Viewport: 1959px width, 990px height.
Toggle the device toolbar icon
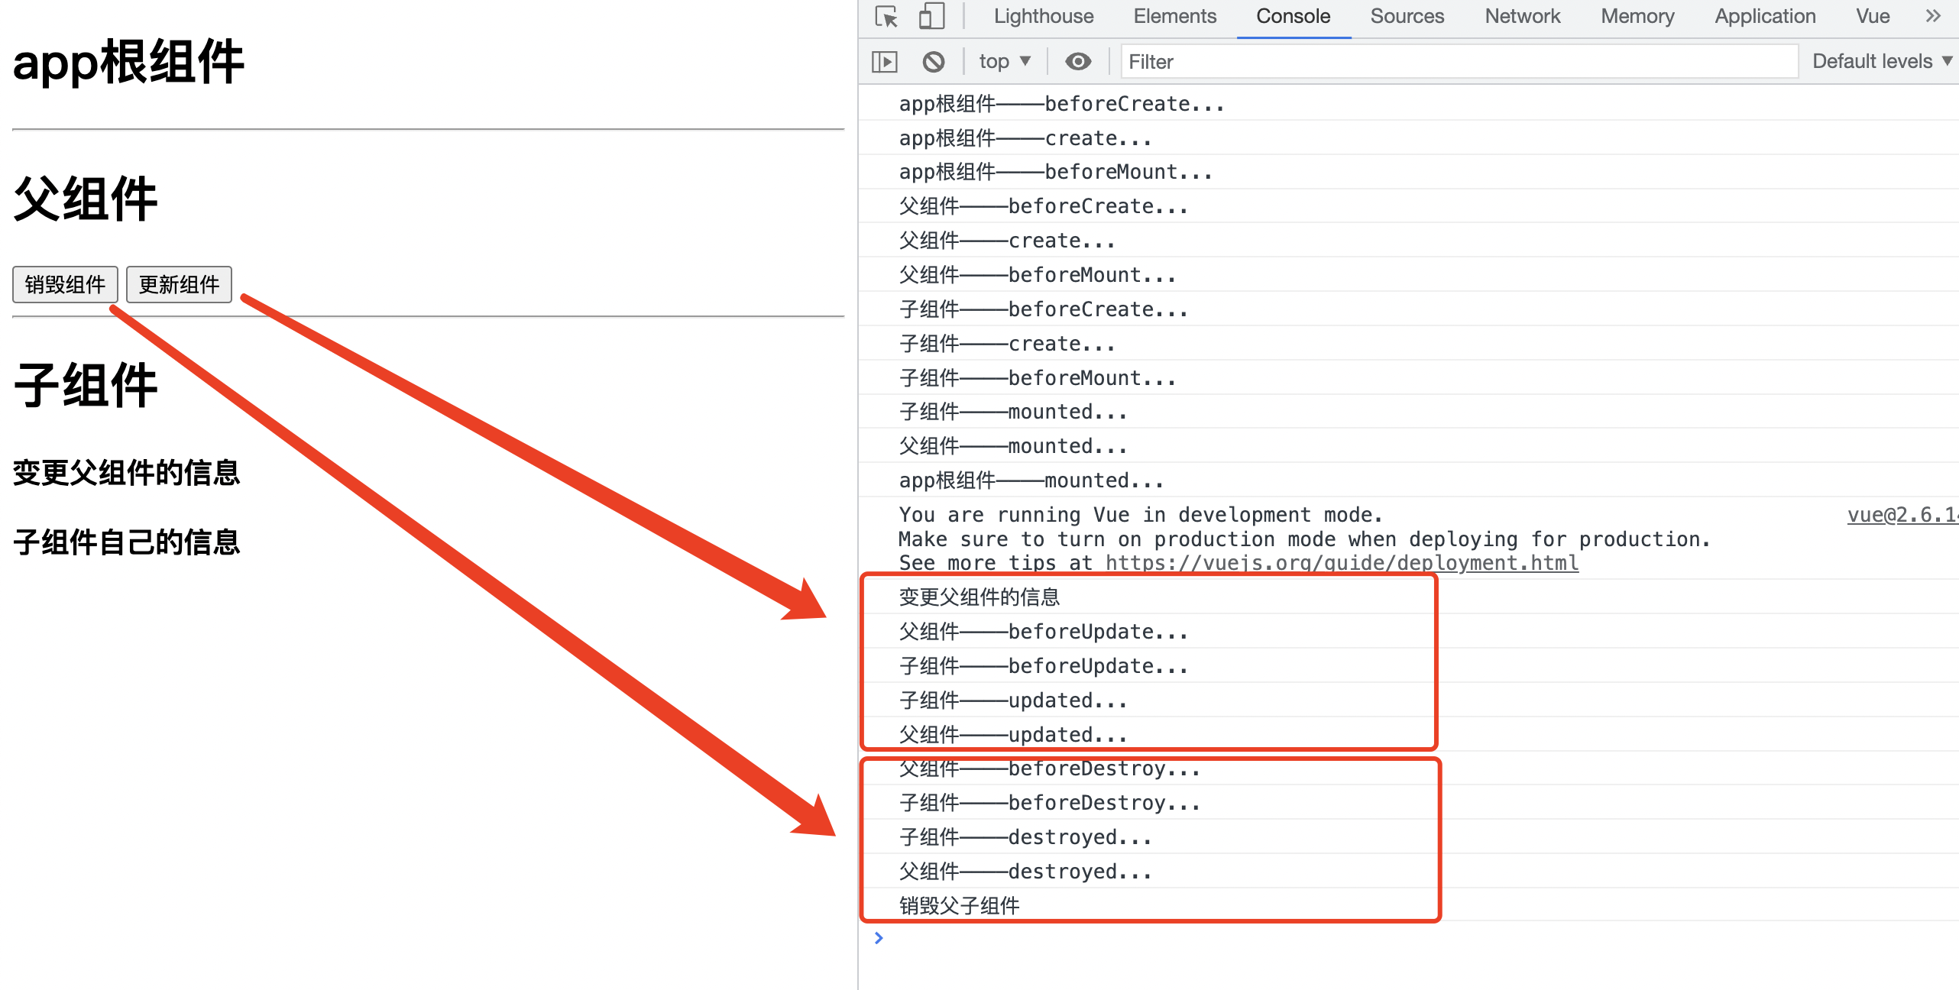(931, 17)
